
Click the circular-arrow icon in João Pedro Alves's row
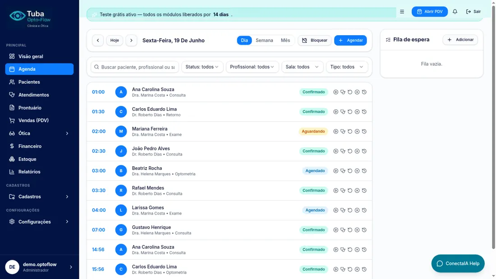click(350, 151)
